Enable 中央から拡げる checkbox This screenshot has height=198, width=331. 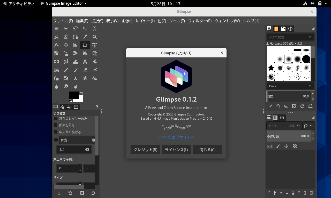(x=56, y=132)
